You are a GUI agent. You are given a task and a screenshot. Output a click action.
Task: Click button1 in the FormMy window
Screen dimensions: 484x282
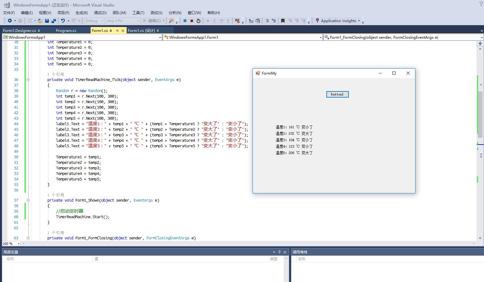[337, 94]
